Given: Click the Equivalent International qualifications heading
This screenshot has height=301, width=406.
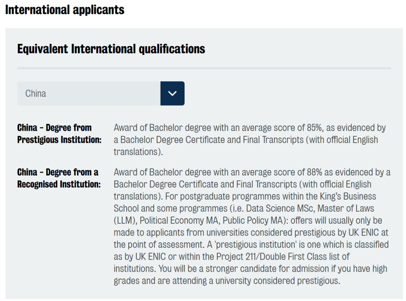Looking at the screenshot, I should pos(111,49).
